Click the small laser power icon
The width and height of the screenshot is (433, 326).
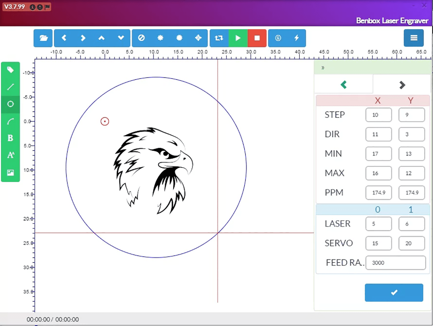pos(160,38)
